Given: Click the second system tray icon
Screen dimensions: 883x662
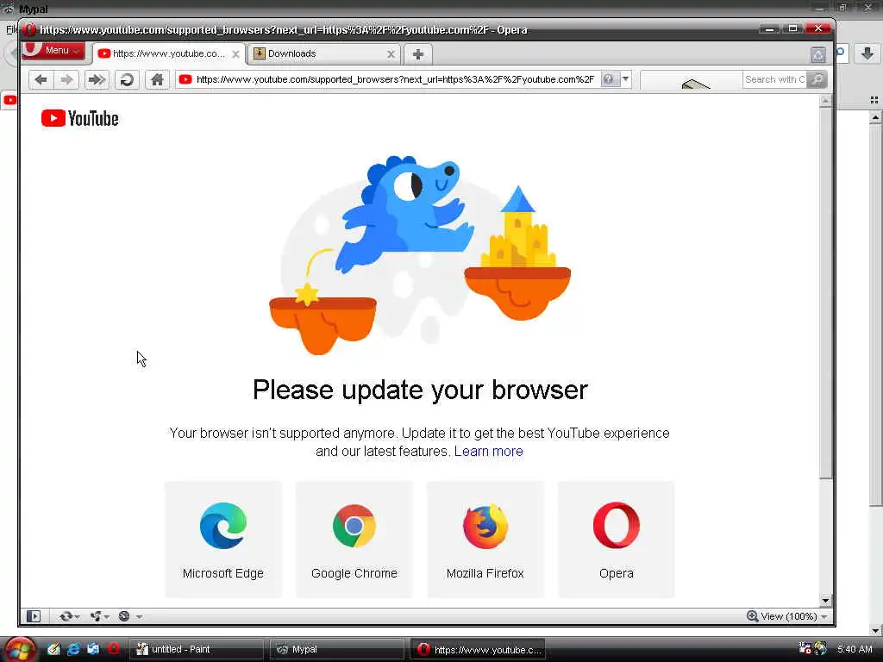Looking at the screenshot, I should (821, 648).
